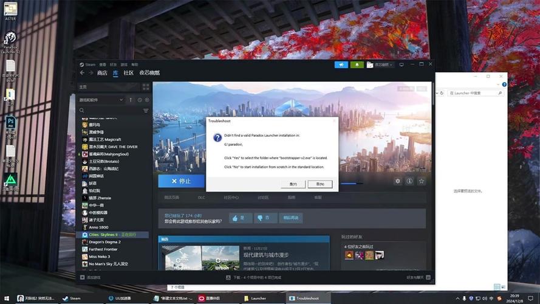This screenshot has height=304, width=540.
Task: Open the 商店 store tab in Steam
Action: click(102, 73)
